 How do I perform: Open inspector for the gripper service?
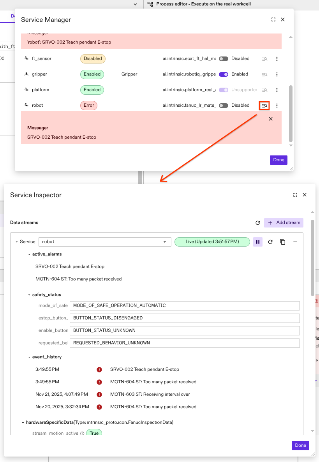click(264, 74)
